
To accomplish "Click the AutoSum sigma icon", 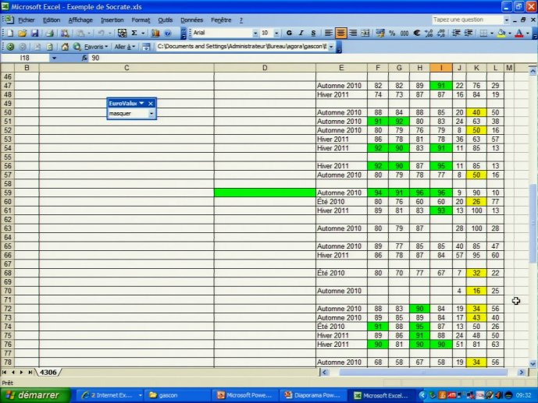I will 134,33.
